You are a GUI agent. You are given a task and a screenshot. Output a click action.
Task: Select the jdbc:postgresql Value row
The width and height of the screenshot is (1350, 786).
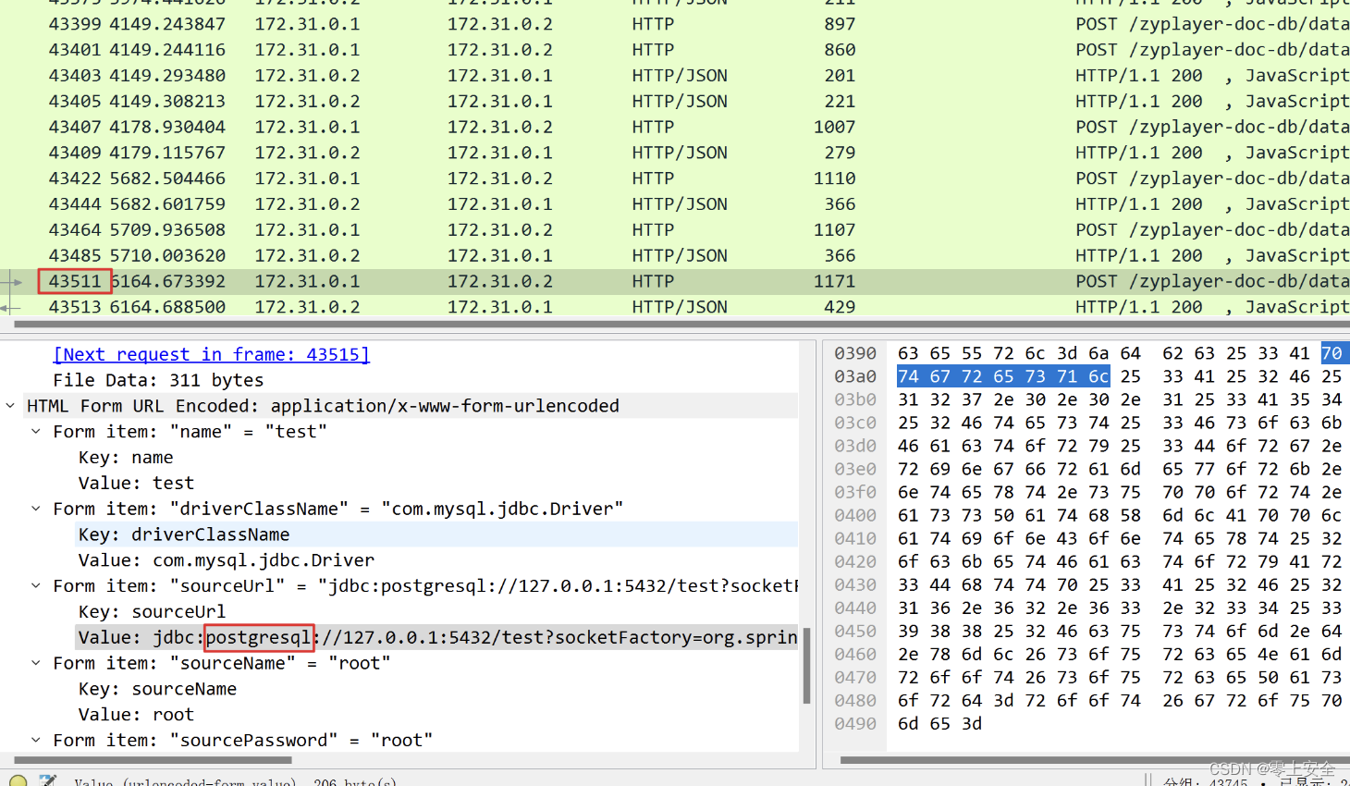[x=436, y=637]
